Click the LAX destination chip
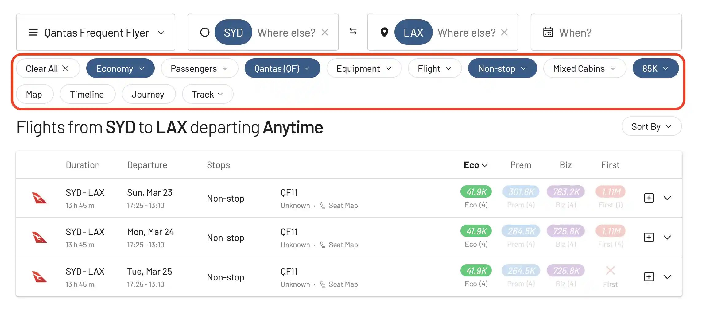Screen dimensions: 706x313 pyautogui.click(x=413, y=32)
